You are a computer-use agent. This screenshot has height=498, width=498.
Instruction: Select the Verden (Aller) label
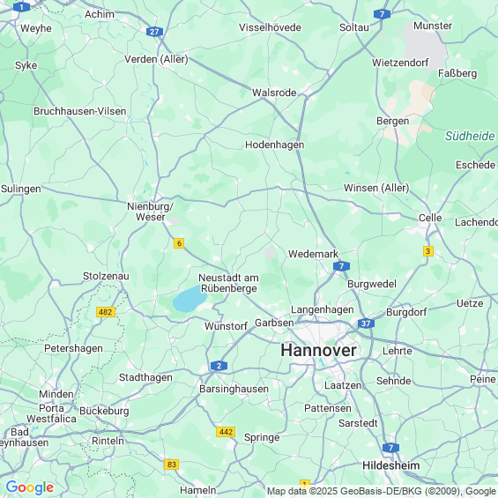coord(156,59)
